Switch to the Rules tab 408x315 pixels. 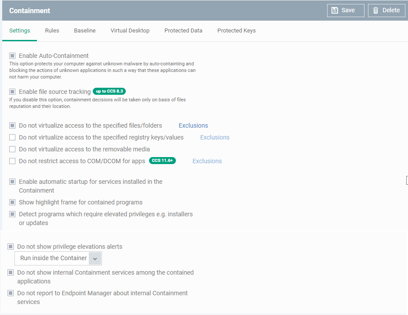52,31
